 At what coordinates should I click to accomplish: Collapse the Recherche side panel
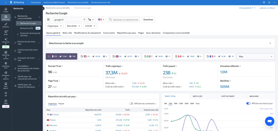click(x=43, y=8)
